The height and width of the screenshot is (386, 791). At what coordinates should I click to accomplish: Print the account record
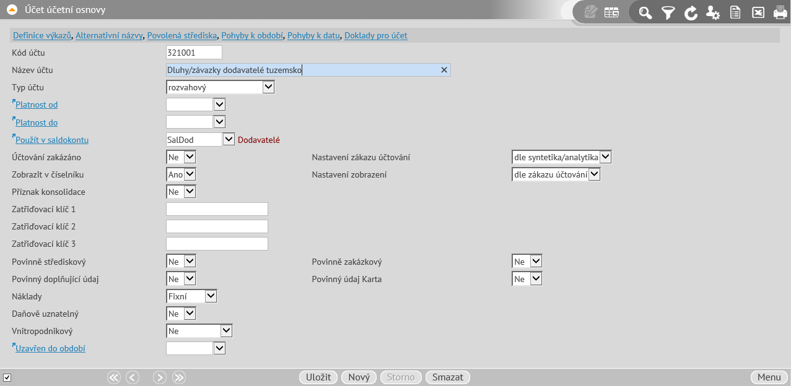tap(779, 12)
